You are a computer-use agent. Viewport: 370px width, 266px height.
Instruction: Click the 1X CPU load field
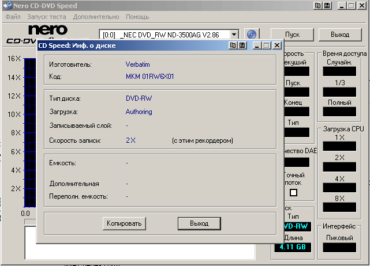click(339, 146)
